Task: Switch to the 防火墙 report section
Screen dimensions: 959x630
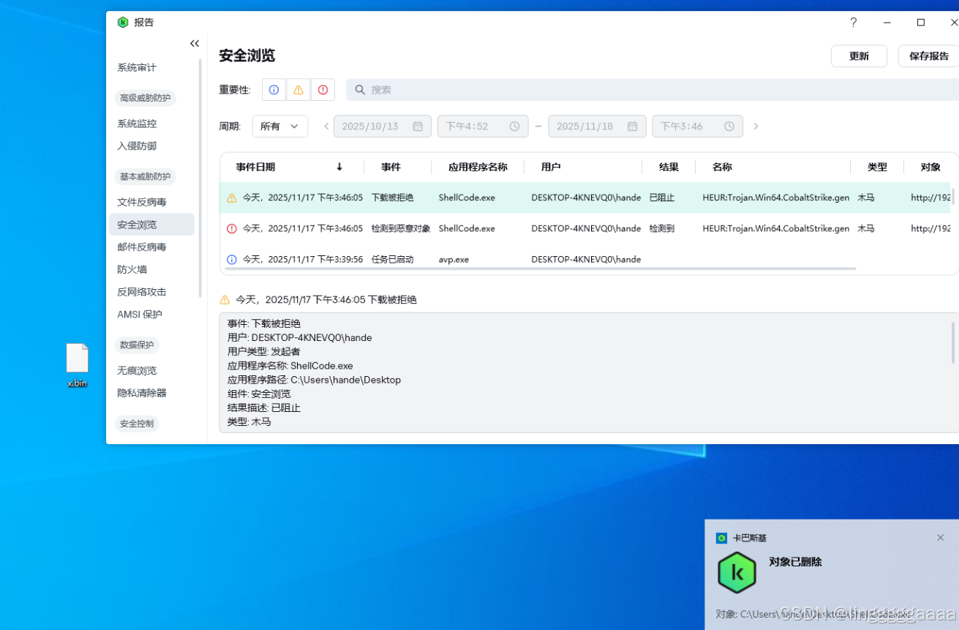Action: pos(132,269)
